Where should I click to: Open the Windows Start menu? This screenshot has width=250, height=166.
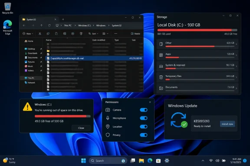pos(83,161)
